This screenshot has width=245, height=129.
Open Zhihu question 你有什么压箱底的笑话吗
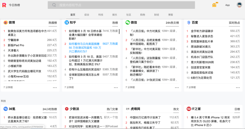click(85, 69)
